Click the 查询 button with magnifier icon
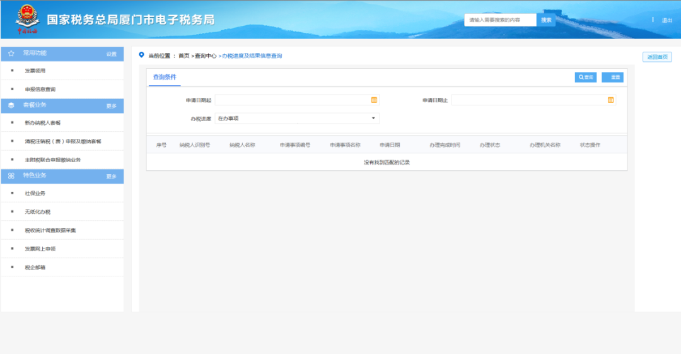Viewport: 681px width, 354px height. point(585,78)
